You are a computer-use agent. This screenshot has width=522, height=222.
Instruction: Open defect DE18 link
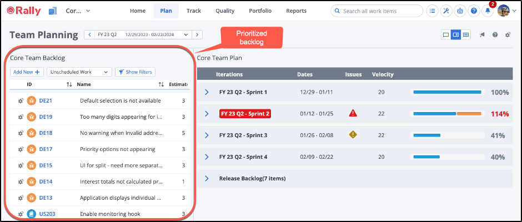tap(46, 133)
